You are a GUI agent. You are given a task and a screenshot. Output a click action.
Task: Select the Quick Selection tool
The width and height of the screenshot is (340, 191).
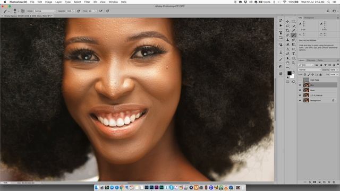click(x=293, y=26)
